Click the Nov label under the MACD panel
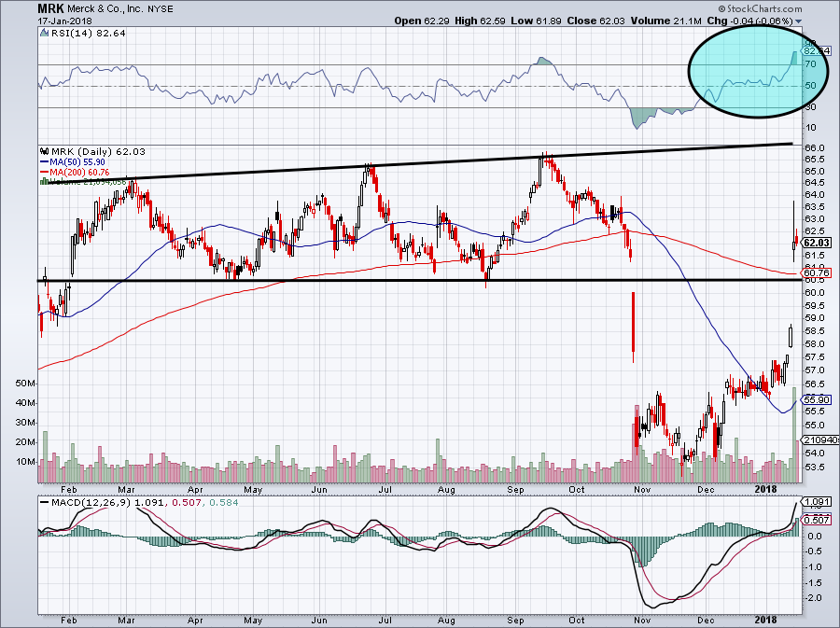Screen dimensions: 840x628 (x=642, y=621)
